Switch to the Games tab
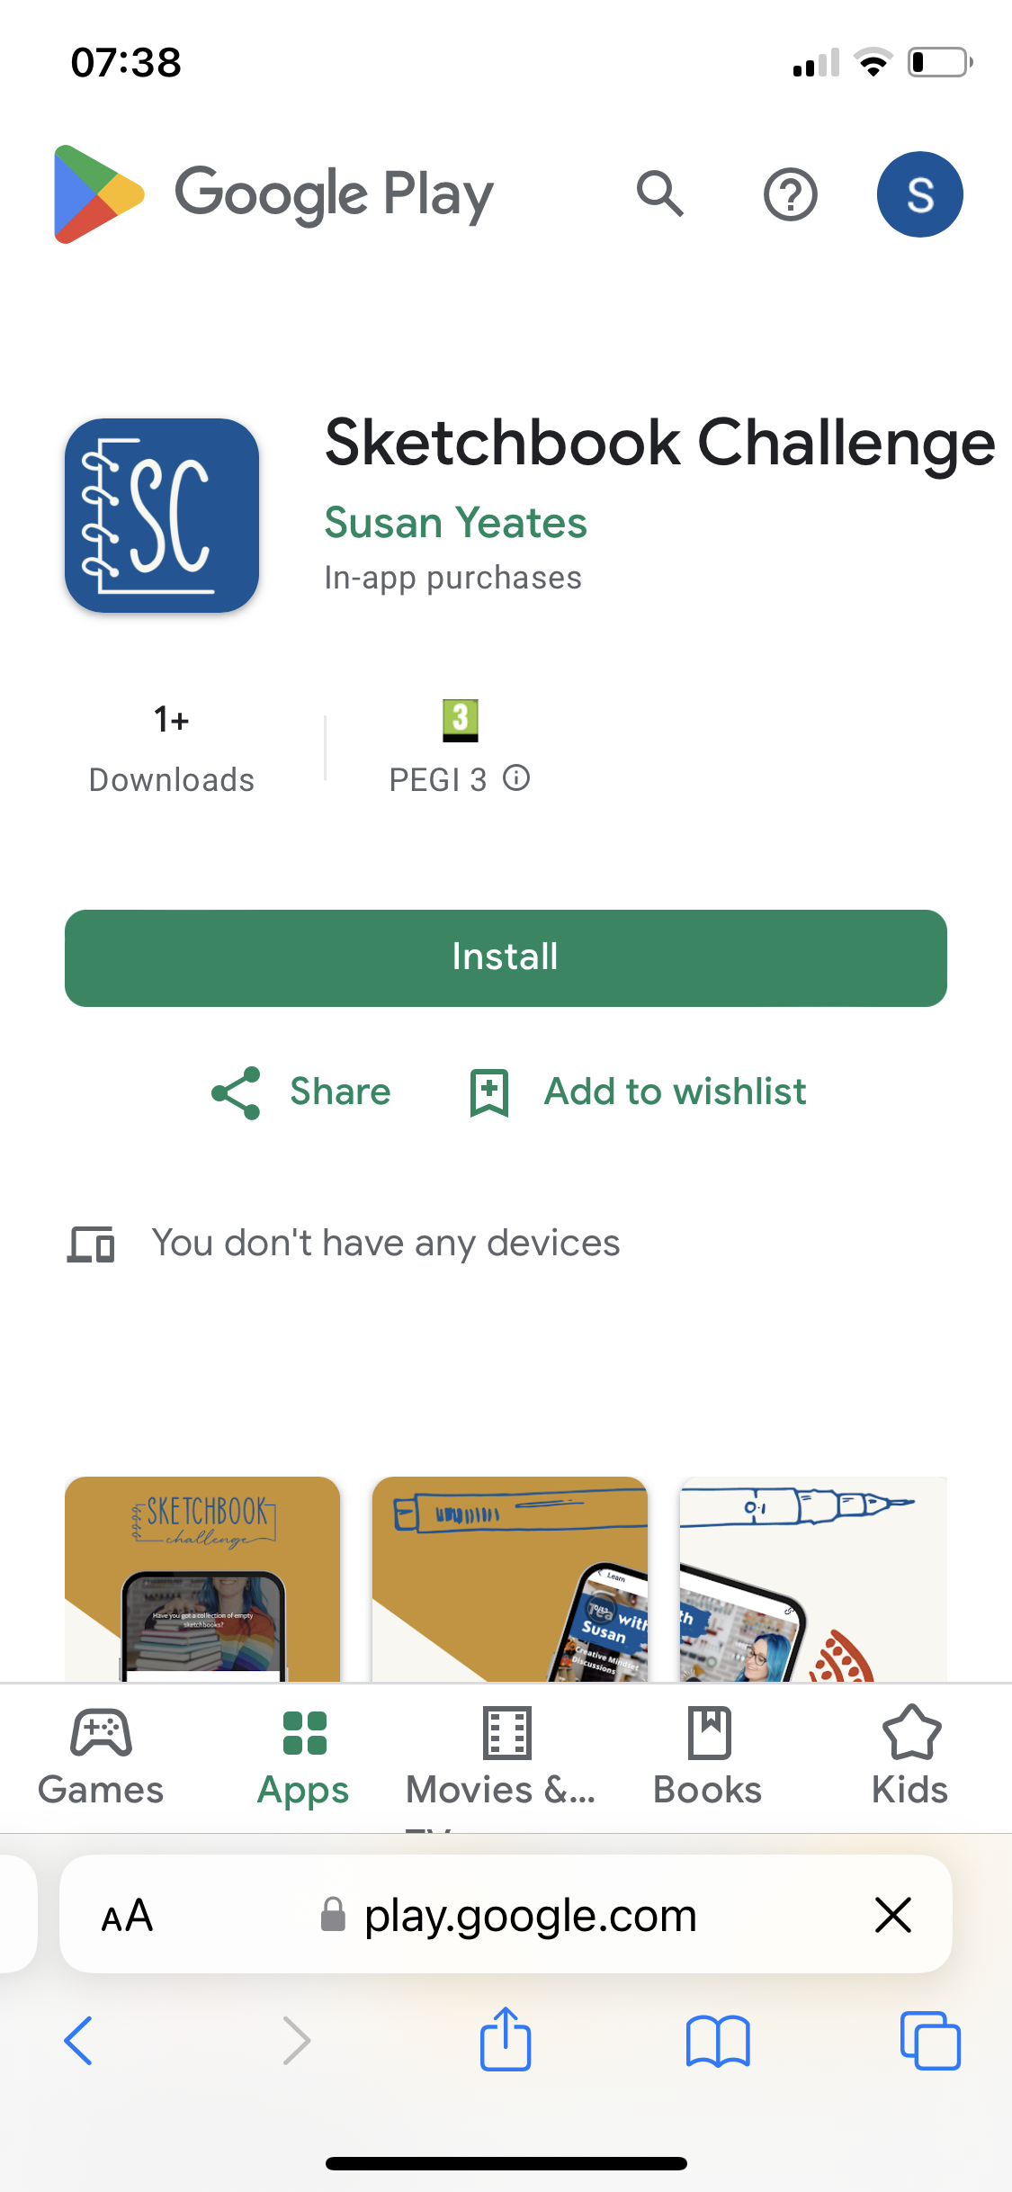The width and height of the screenshot is (1012, 2192). (101, 1757)
